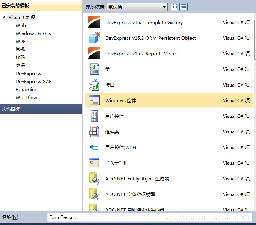
Task: Select the 用户控件 template name
Action: click(114, 116)
